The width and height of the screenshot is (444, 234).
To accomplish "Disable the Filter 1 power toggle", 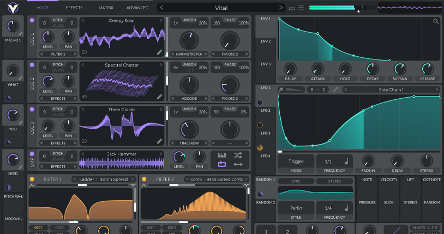I will tap(32, 179).
